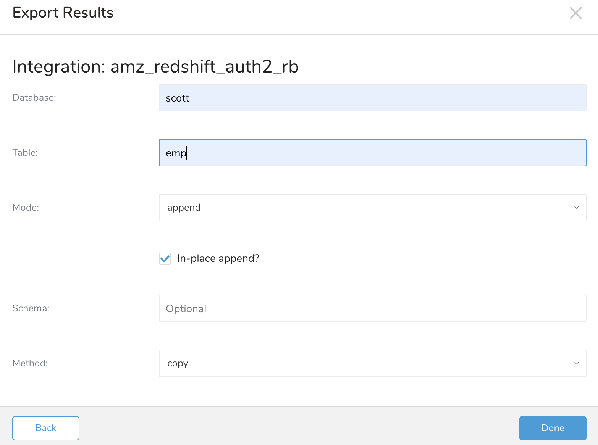Image resolution: width=598 pixels, height=445 pixels.
Task: Click the Database field containing scott
Action: (x=372, y=98)
